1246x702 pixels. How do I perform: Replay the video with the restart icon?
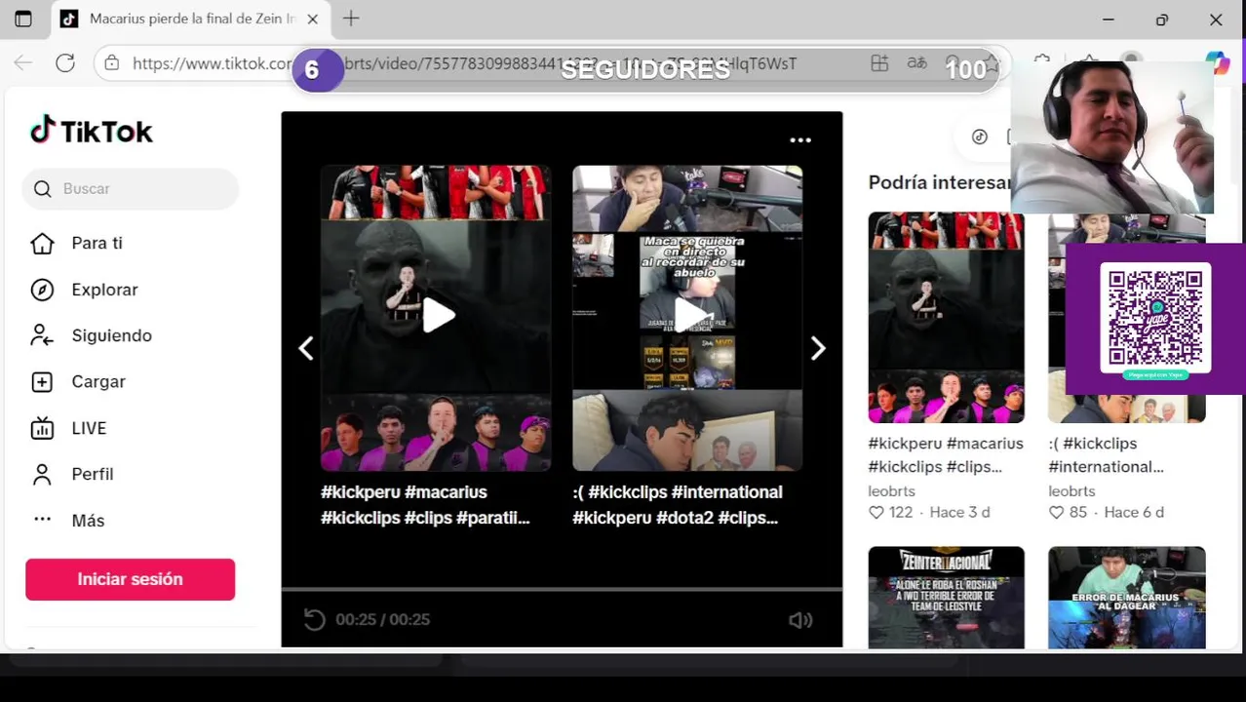[314, 619]
